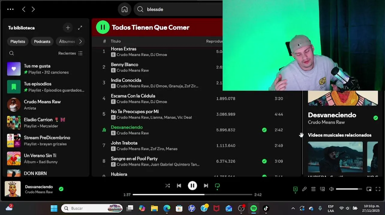Click now-playing album cover thumbnail
385x215 pixels.
(x=13, y=189)
